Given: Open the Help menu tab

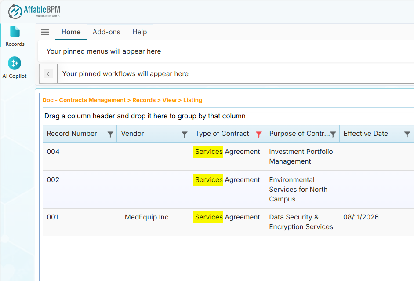Looking at the screenshot, I should pyautogui.click(x=139, y=32).
